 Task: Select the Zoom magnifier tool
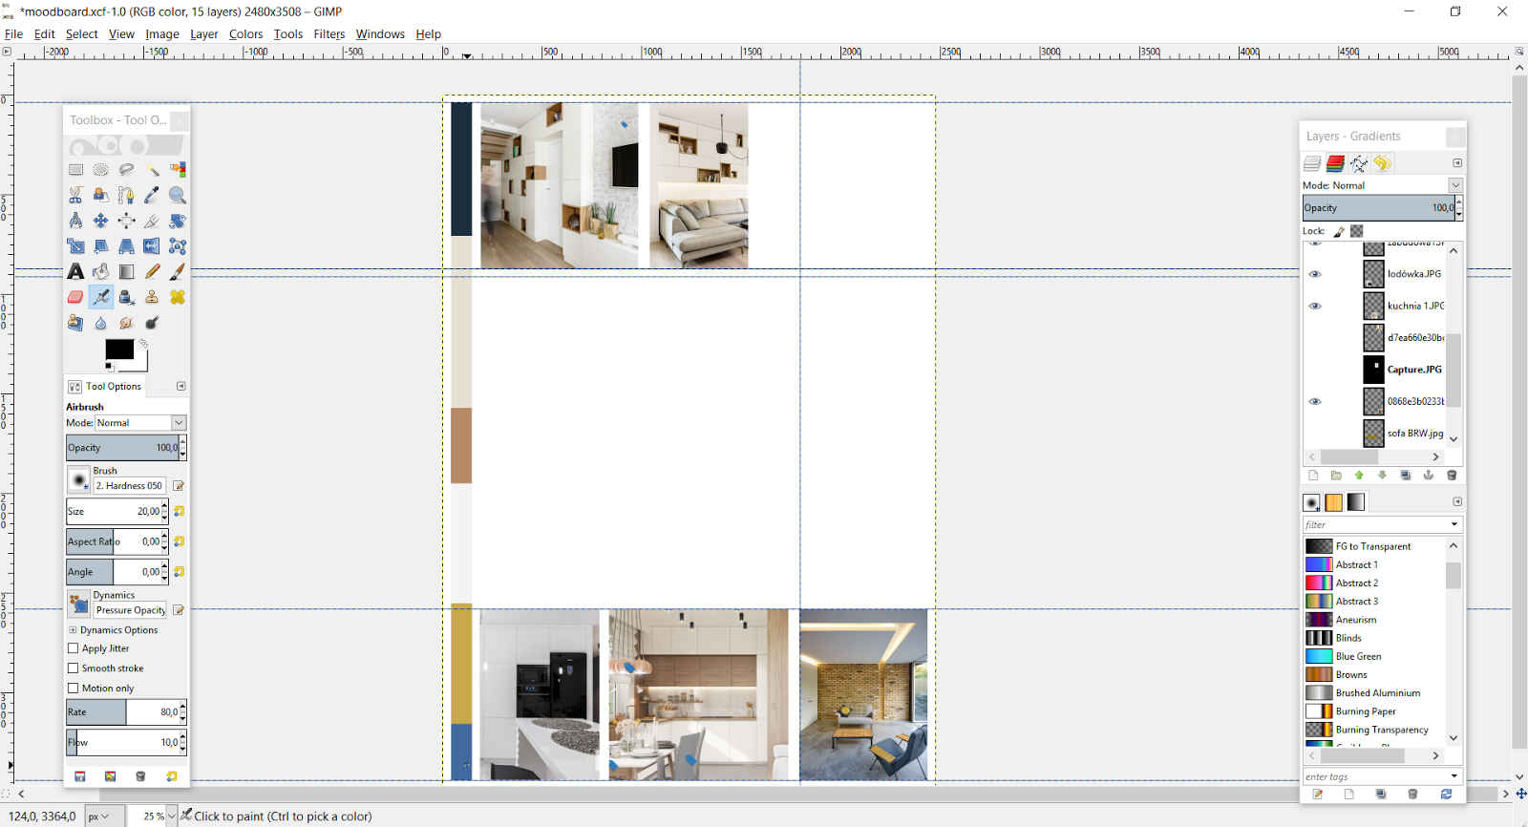click(178, 195)
